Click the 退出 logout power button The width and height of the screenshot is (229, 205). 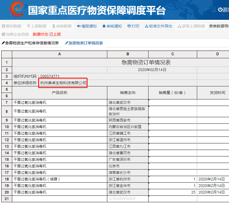click(223, 10)
